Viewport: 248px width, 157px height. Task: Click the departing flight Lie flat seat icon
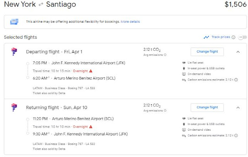click(184, 63)
